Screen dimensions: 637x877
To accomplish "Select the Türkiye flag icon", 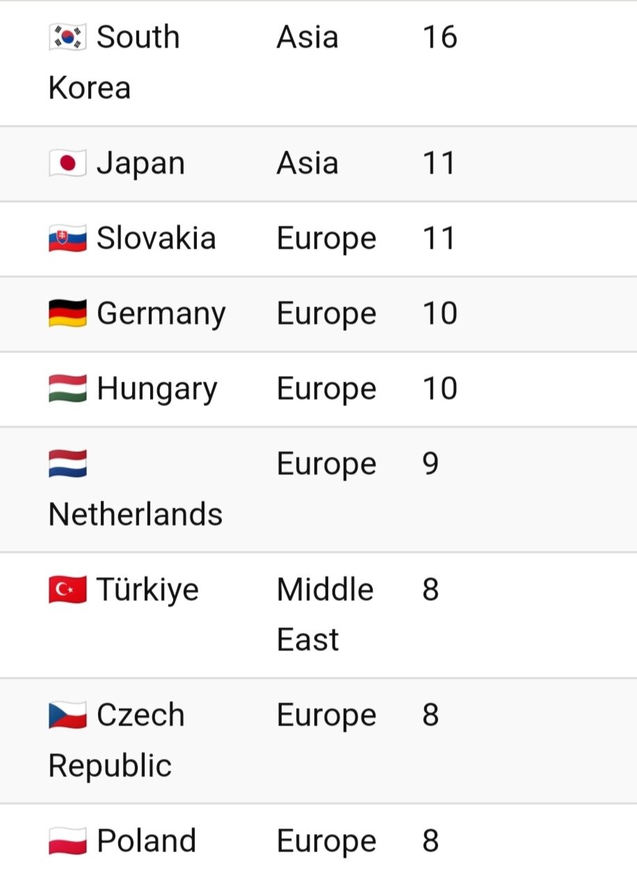I will pos(67,590).
